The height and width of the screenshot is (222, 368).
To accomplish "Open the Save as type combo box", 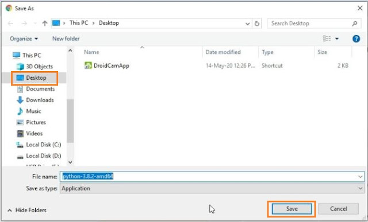I will 212,189.
